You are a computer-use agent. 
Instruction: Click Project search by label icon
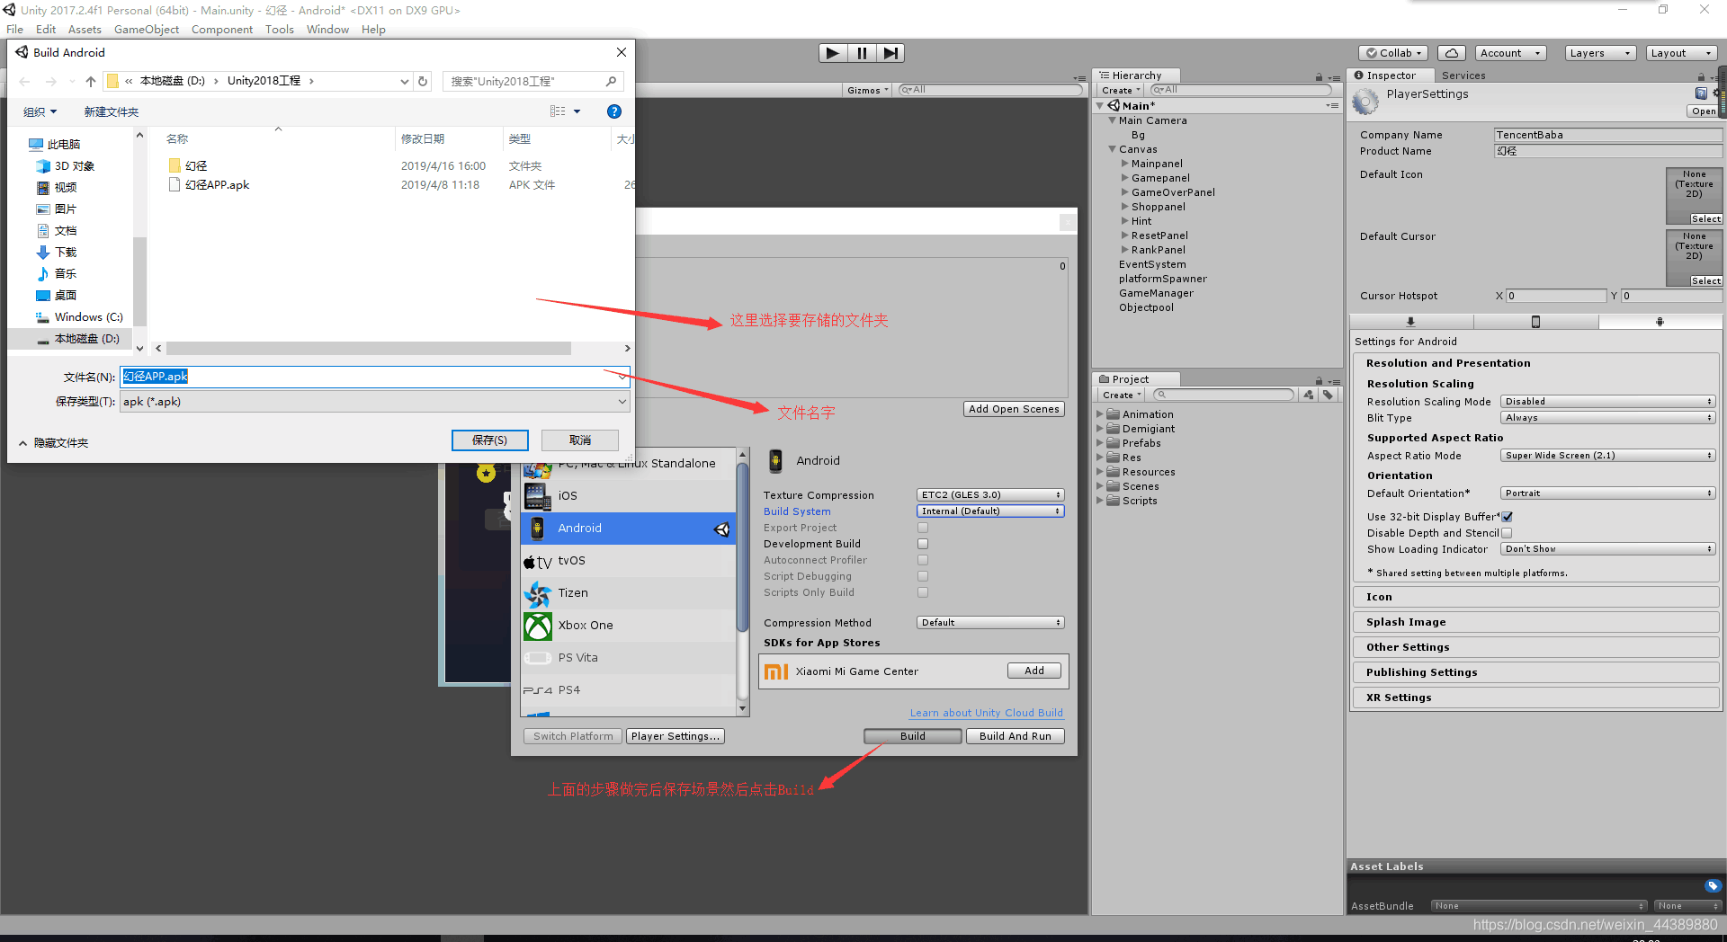[x=1328, y=395]
